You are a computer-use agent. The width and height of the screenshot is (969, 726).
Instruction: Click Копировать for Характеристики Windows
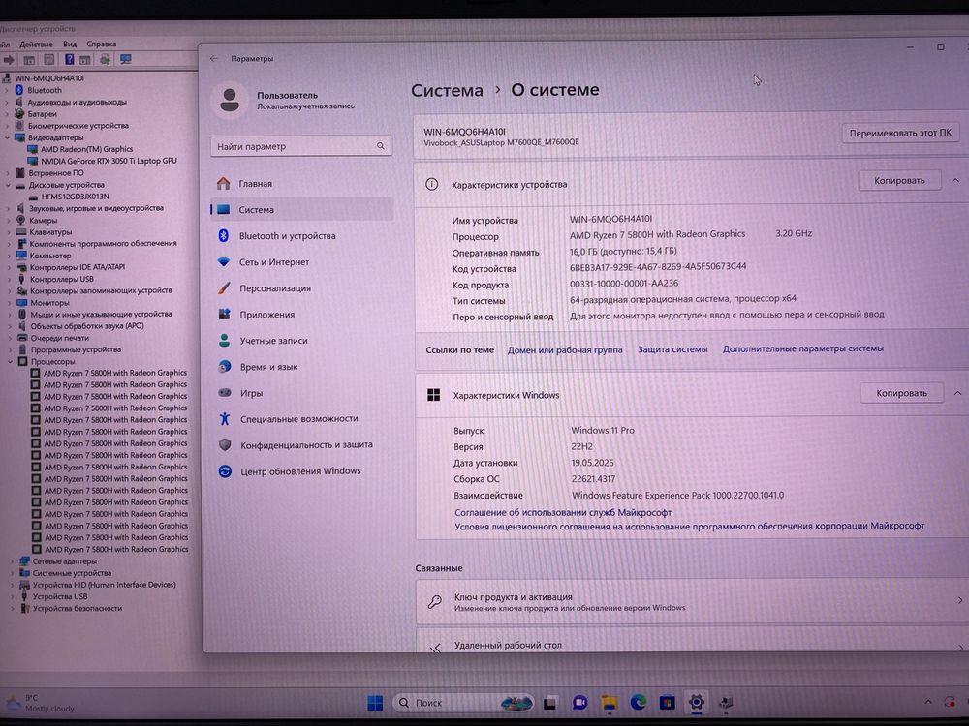pyautogui.click(x=901, y=393)
